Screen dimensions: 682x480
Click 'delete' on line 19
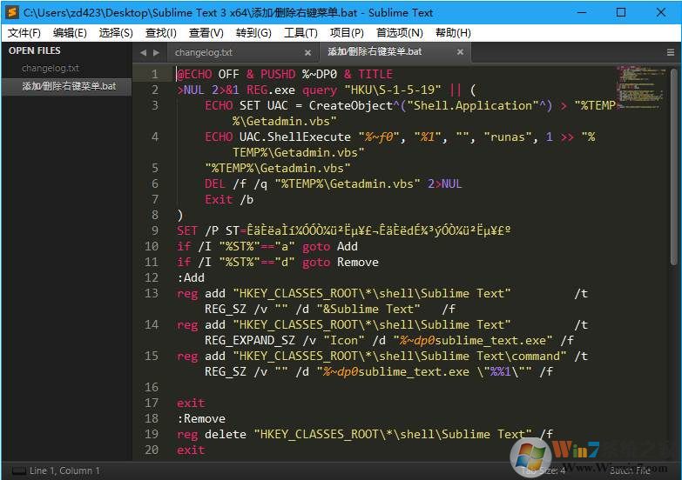coord(226,434)
